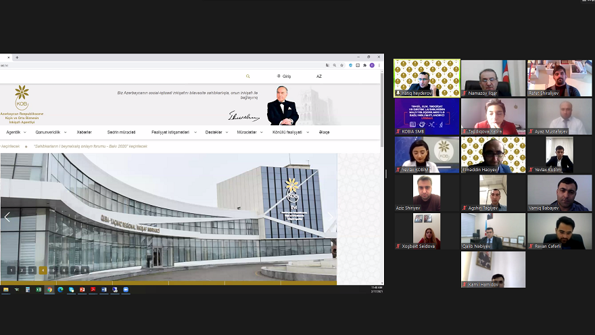Go to previous slide with left arrow

(x=7, y=217)
